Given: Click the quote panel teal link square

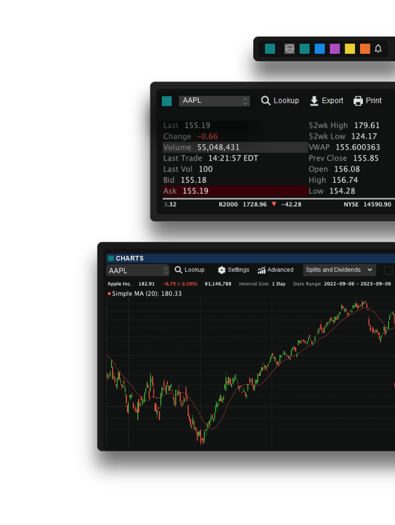Looking at the screenshot, I should tap(167, 101).
